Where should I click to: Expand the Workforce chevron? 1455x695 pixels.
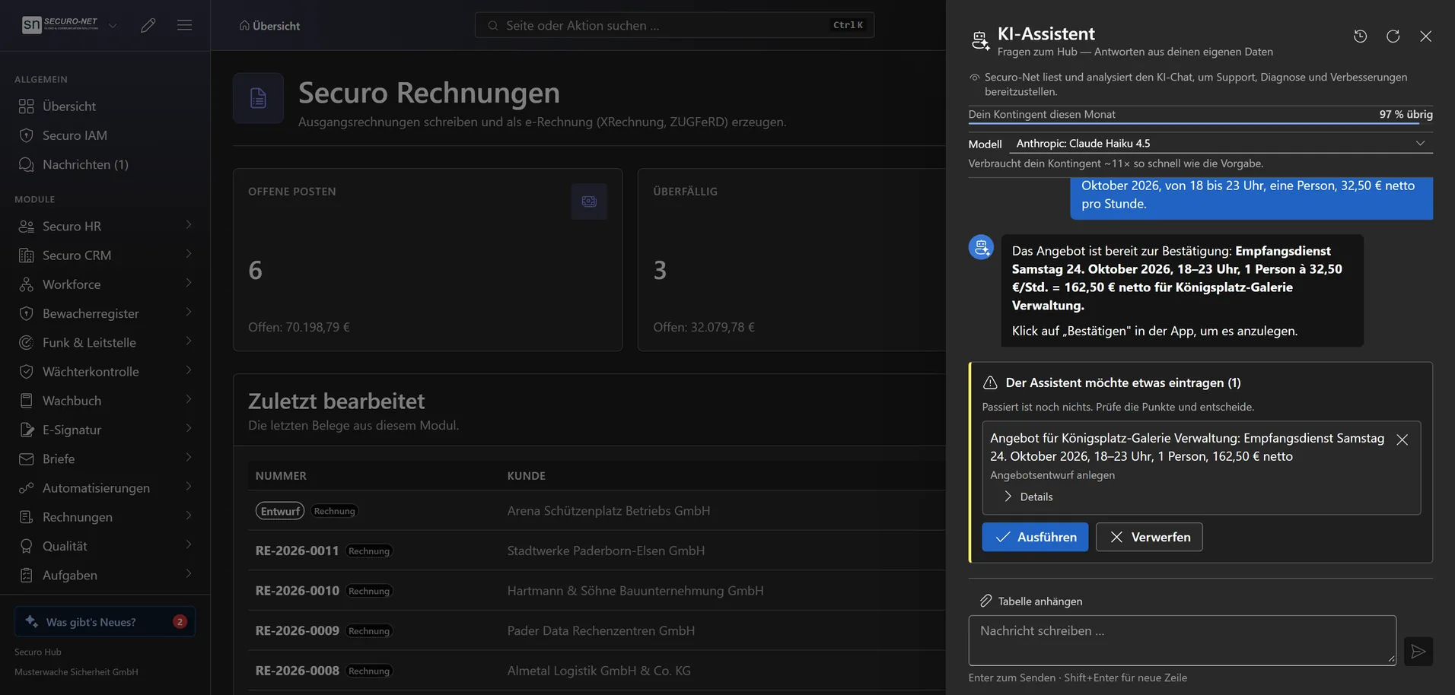tap(188, 283)
